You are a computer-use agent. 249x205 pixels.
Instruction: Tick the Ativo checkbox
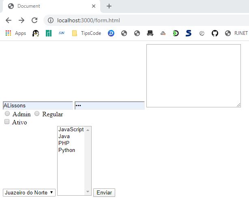7,122
